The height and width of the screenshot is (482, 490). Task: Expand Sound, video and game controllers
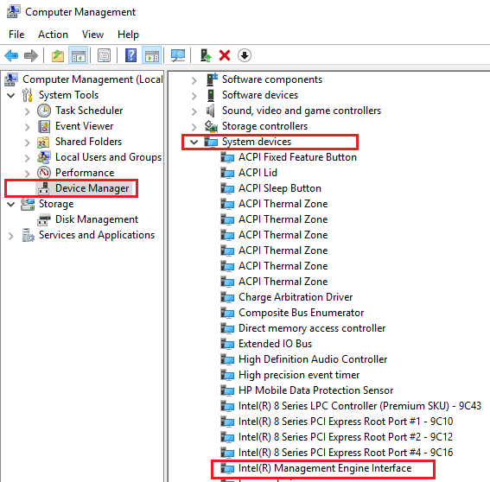[x=194, y=111]
